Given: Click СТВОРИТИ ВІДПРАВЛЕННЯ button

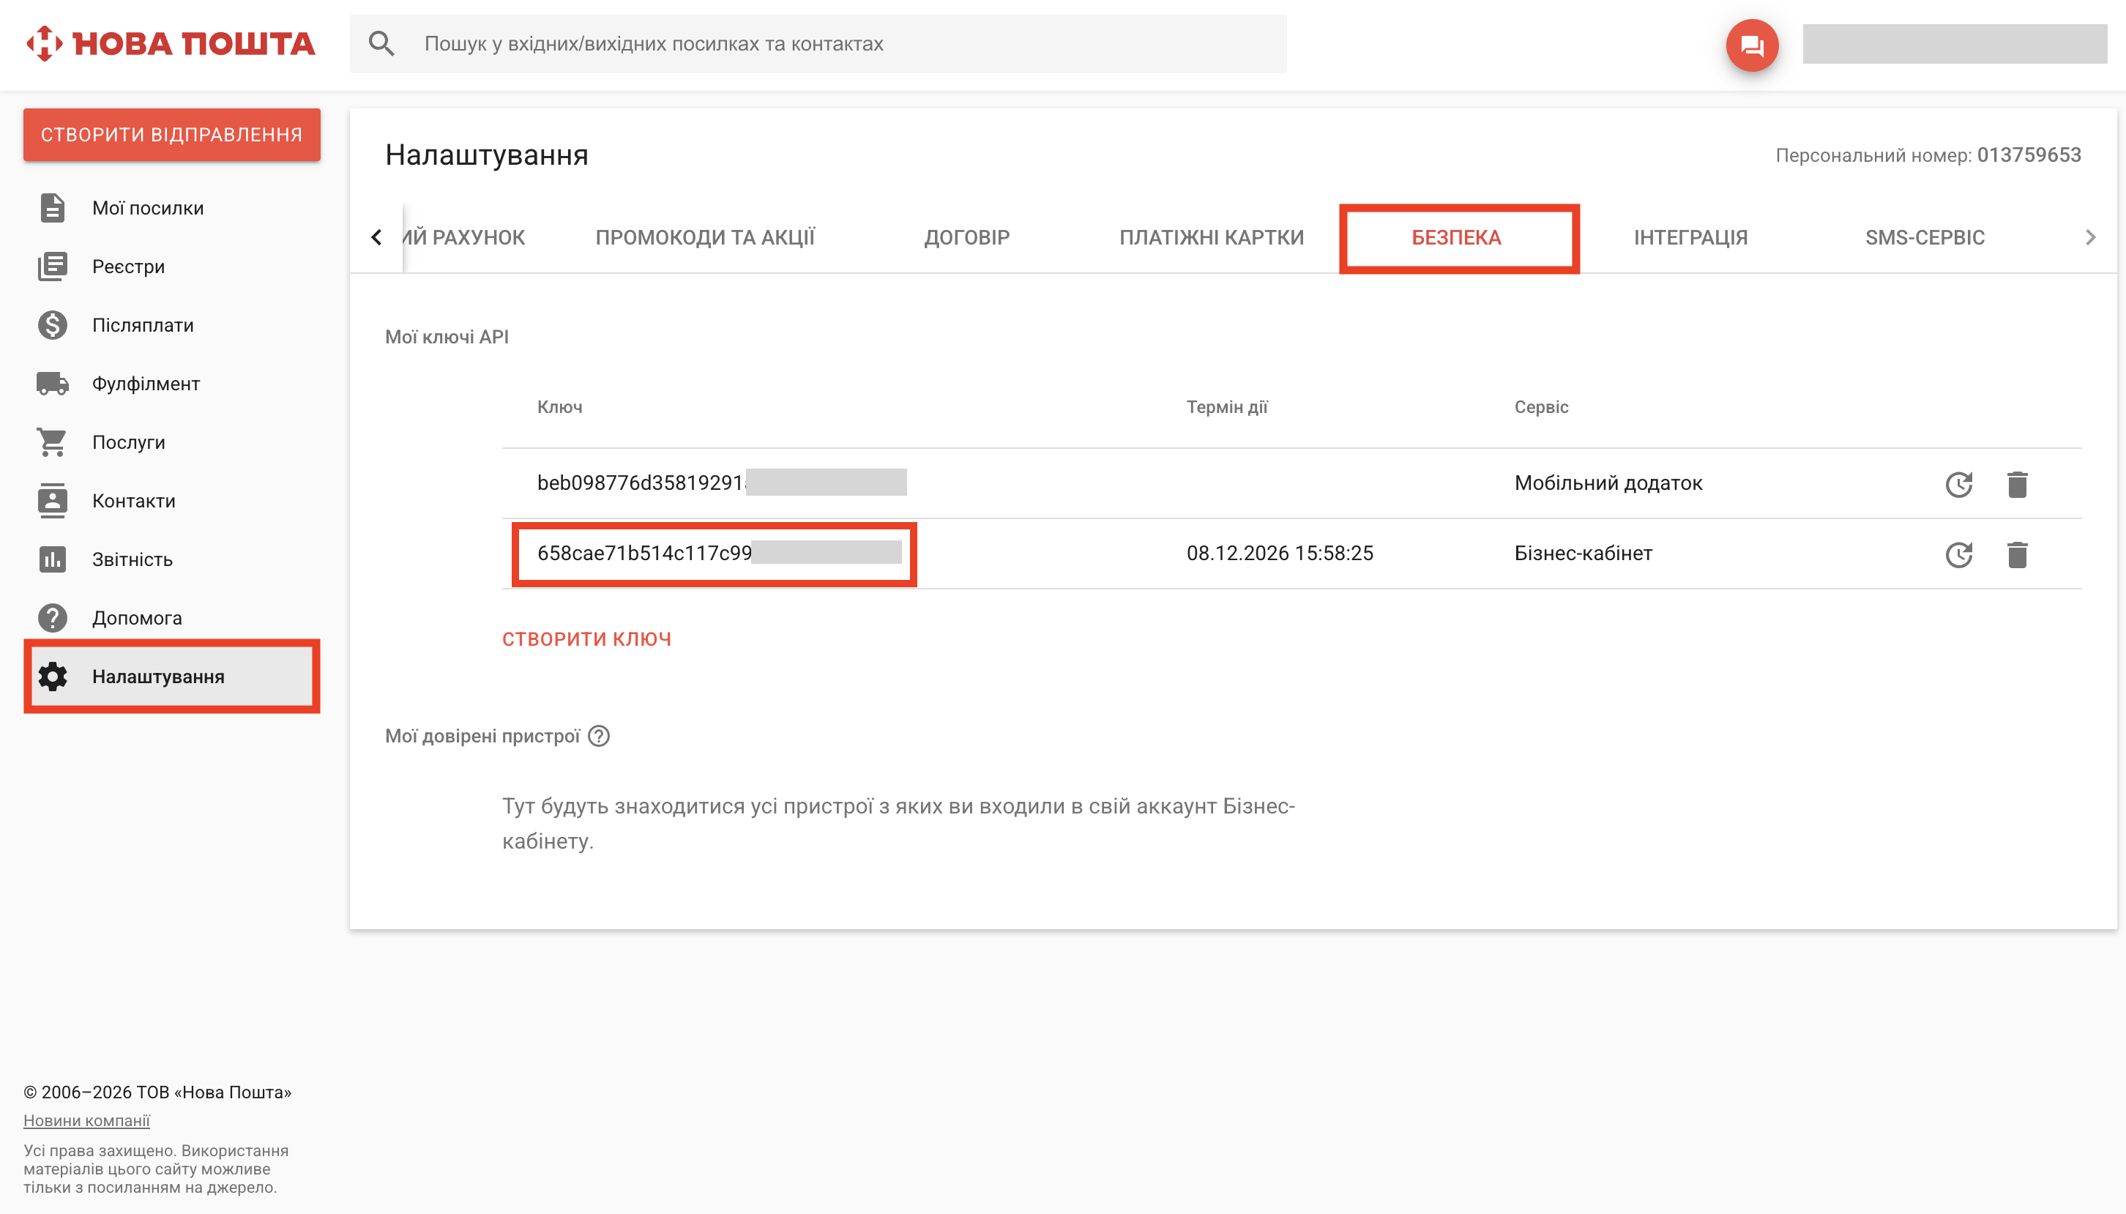Looking at the screenshot, I should pos(171,134).
